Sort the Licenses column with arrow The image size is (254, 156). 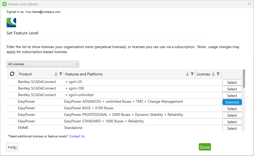click(213, 74)
